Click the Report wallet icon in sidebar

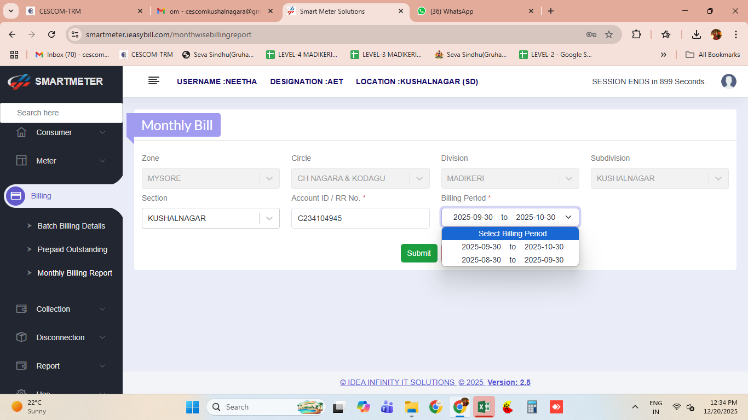(x=21, y=366)
